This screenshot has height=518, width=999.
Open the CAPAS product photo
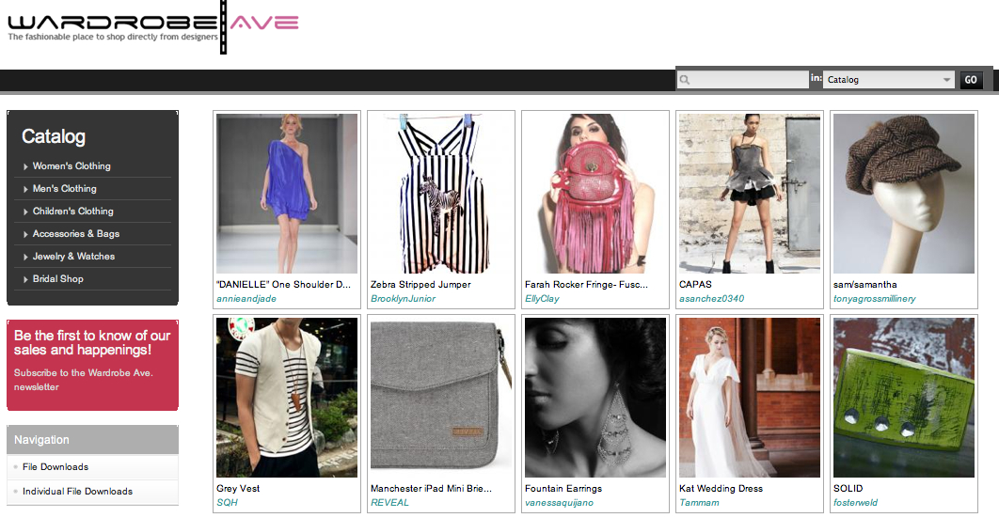pos(749,194)
